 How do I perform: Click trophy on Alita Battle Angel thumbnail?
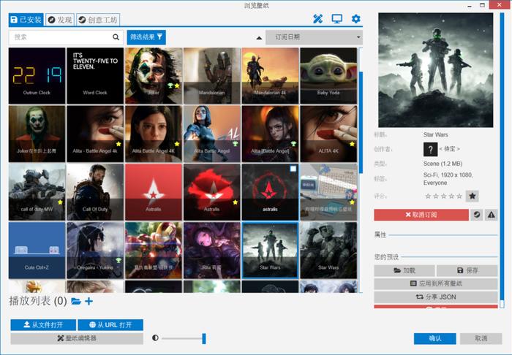(235, 144)
